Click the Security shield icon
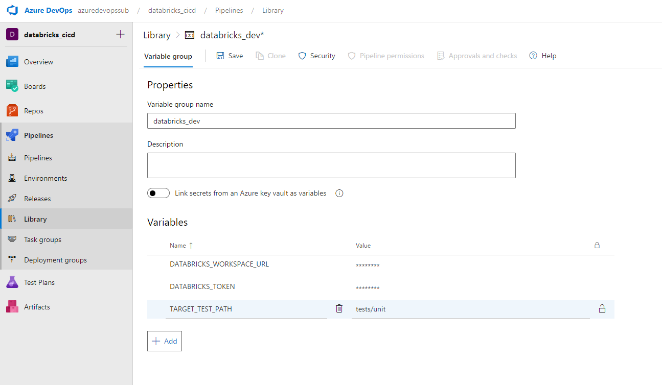This screenshot has width=662, height=385. [302, 56]
